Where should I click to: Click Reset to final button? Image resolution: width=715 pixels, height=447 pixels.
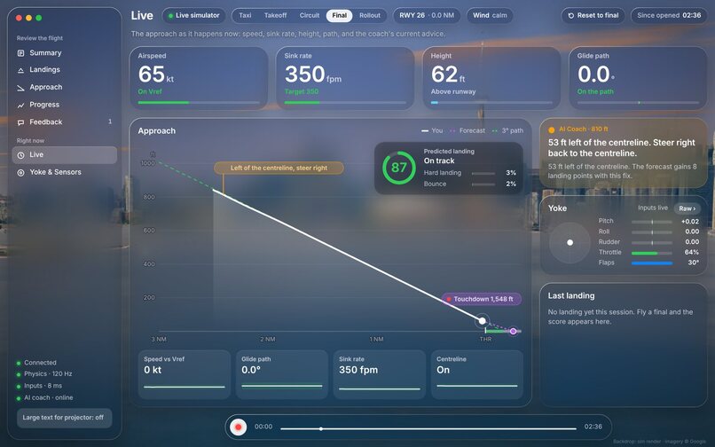pos(593,15)
